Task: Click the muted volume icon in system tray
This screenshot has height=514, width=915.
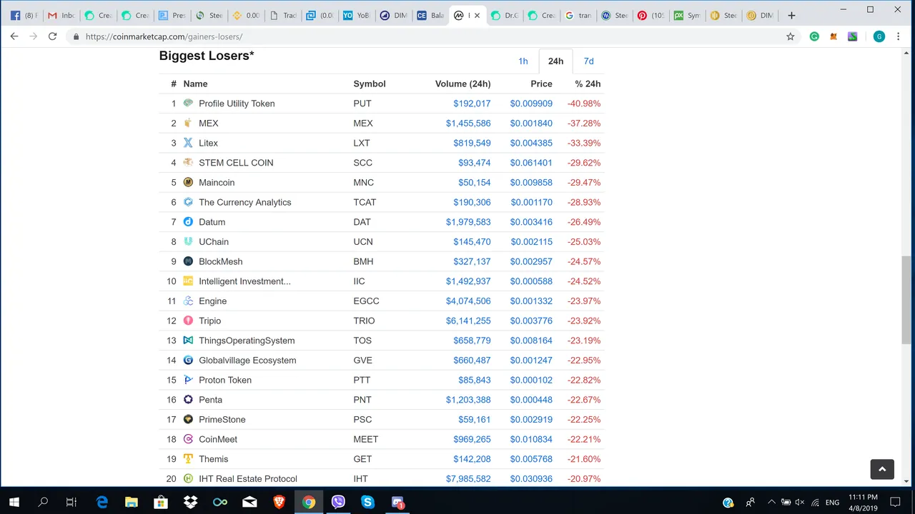Action: 799,502
